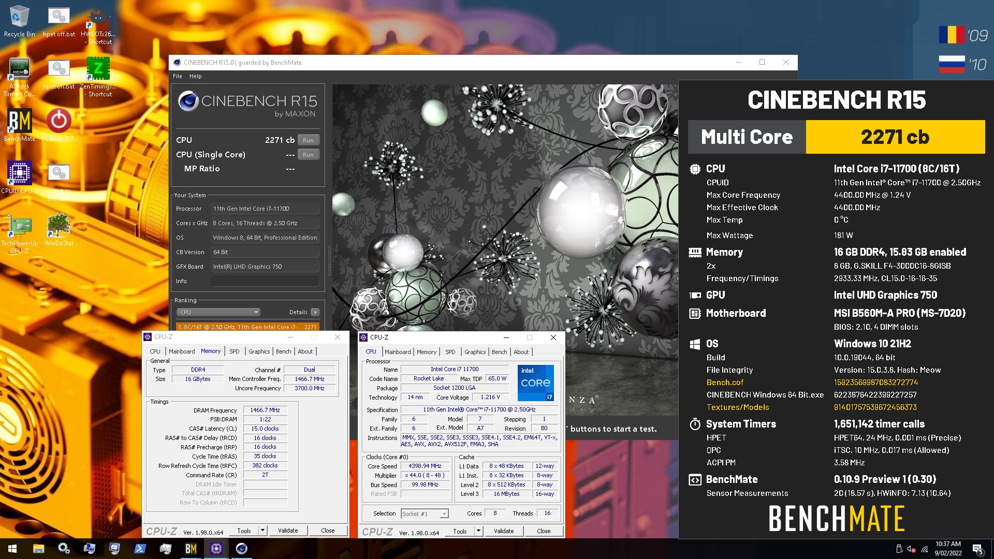Screen dimensions: 994x559
Task: Switch to CPU-Z via taskbar icon
Action: [216, 549]
